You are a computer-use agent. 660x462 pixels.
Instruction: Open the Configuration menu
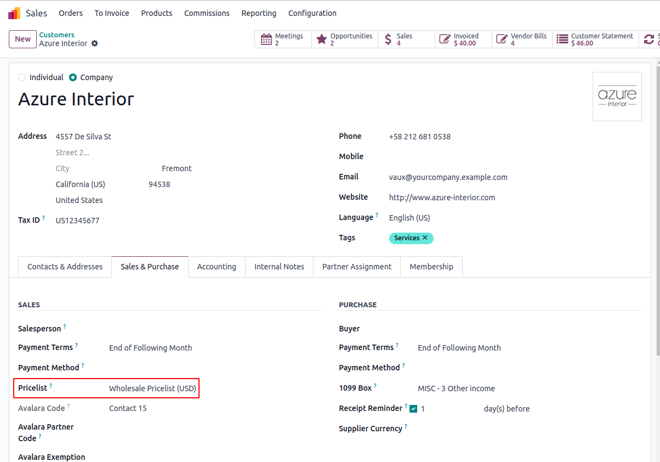[x=312, y=13]
